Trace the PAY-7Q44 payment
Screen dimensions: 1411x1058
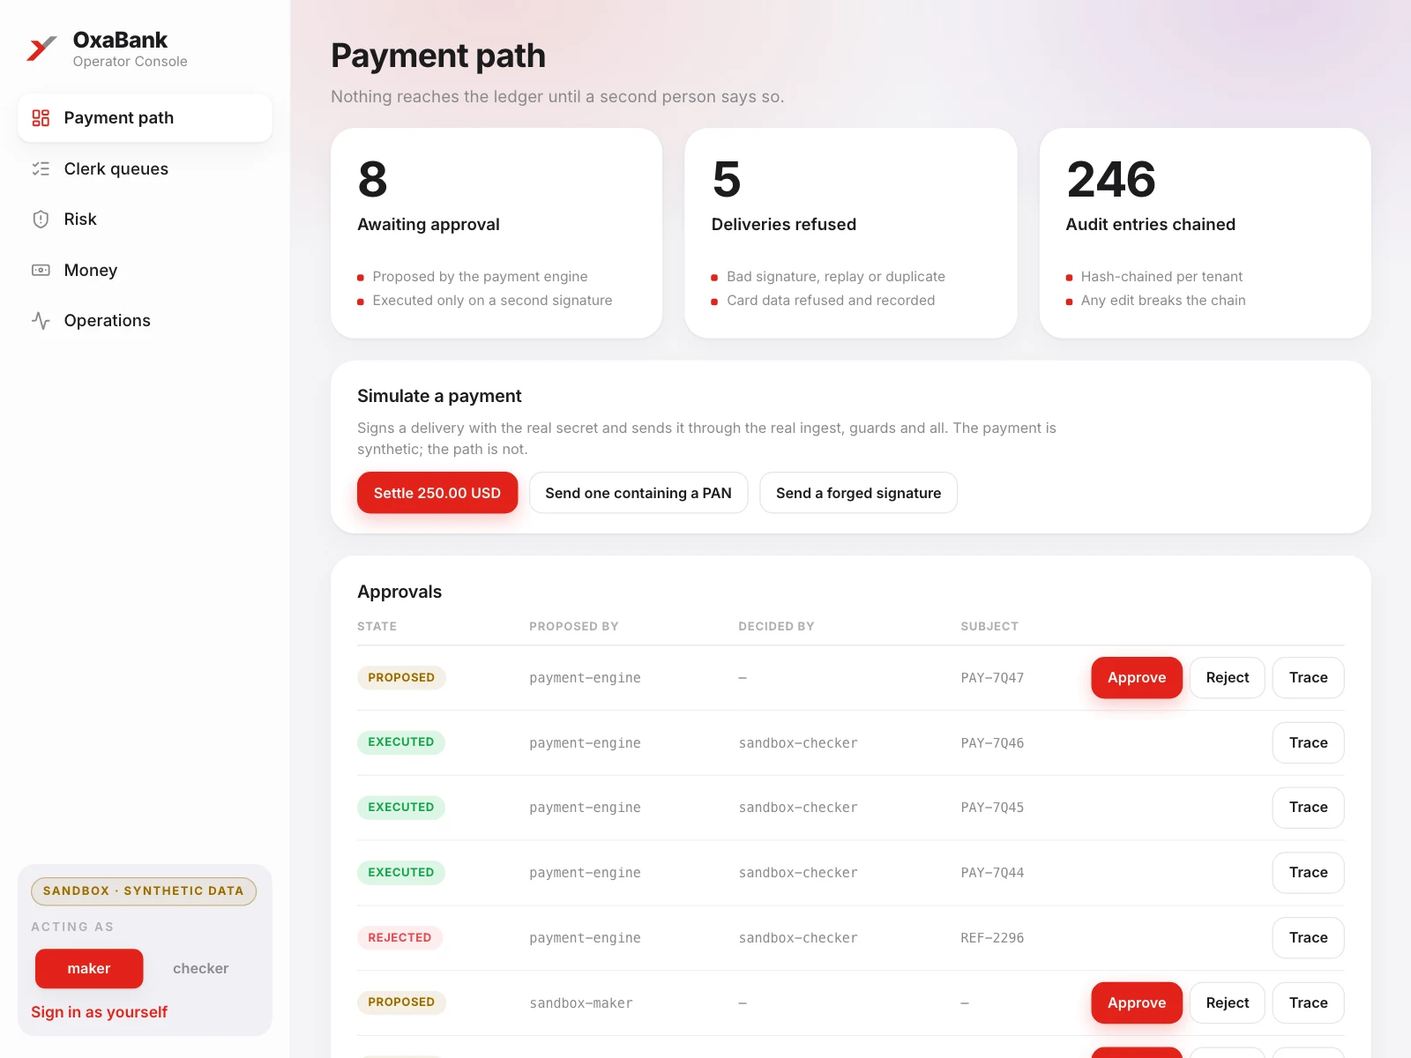click(1308, 873)
